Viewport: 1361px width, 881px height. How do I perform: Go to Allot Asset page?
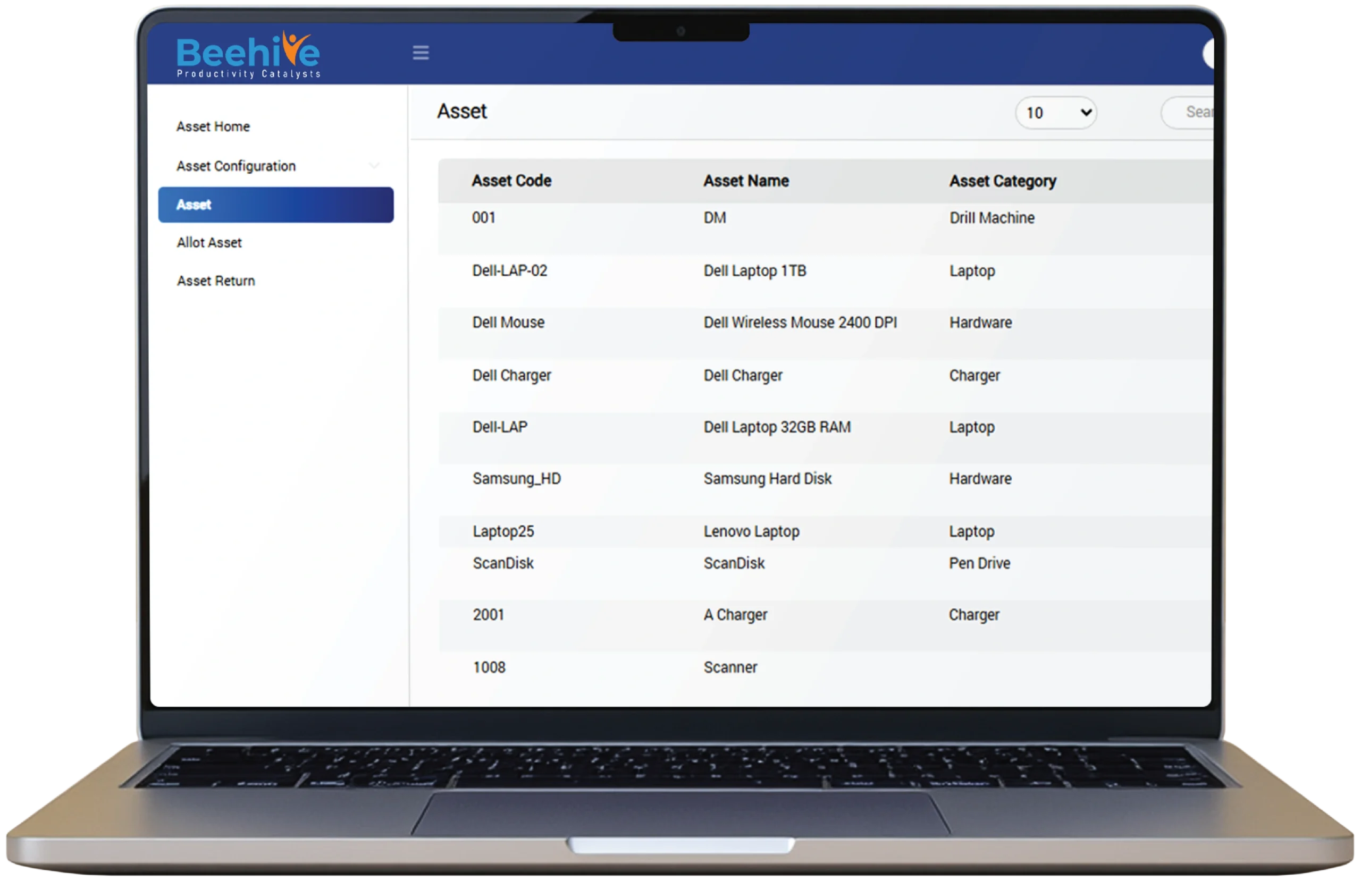209,242
